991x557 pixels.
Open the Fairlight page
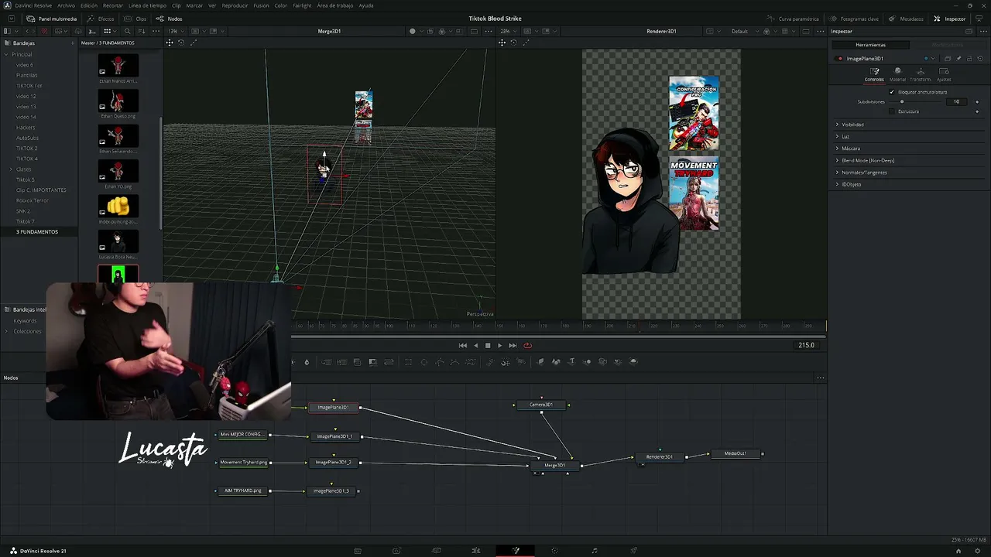click(595, 551)
